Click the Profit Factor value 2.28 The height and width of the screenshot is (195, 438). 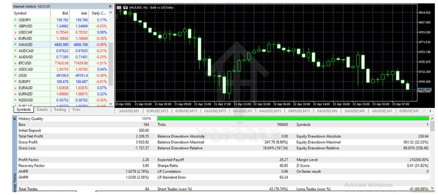(146, 160)
